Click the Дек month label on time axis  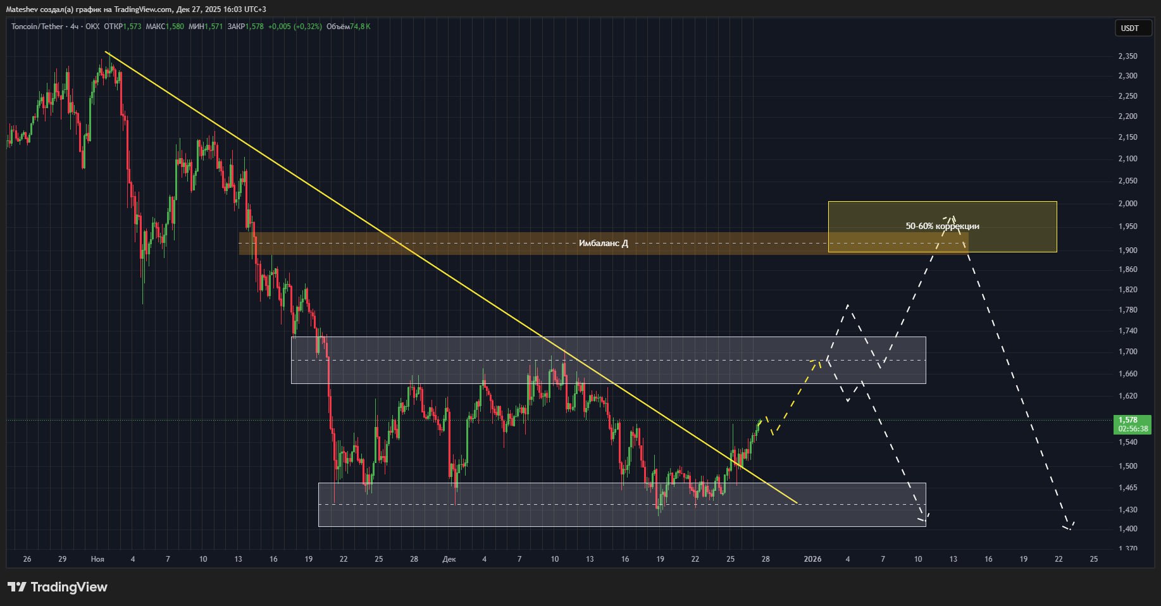click(449, 559)
